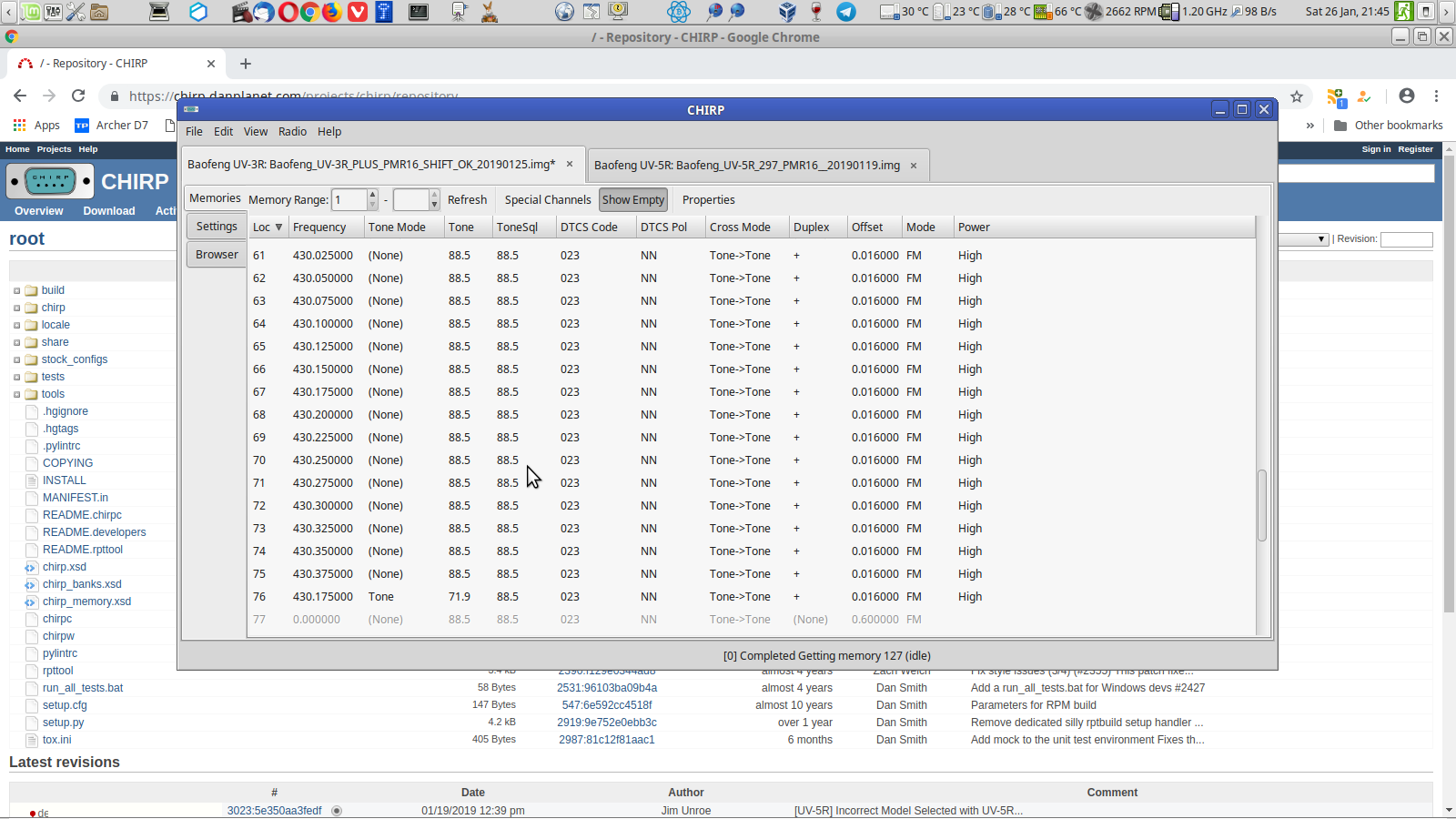The height and width of the screenshot is (819, 1456).
Task: Select the Browser side tab
Action: (217, 254)
